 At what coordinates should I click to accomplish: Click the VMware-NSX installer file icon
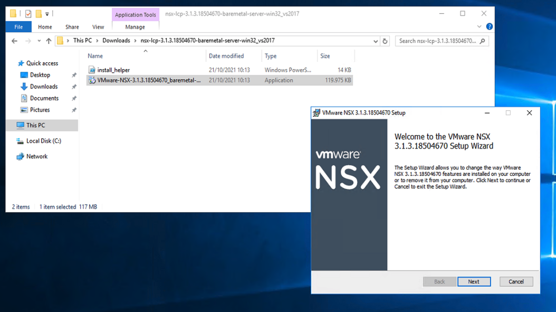tap(92, 80)
